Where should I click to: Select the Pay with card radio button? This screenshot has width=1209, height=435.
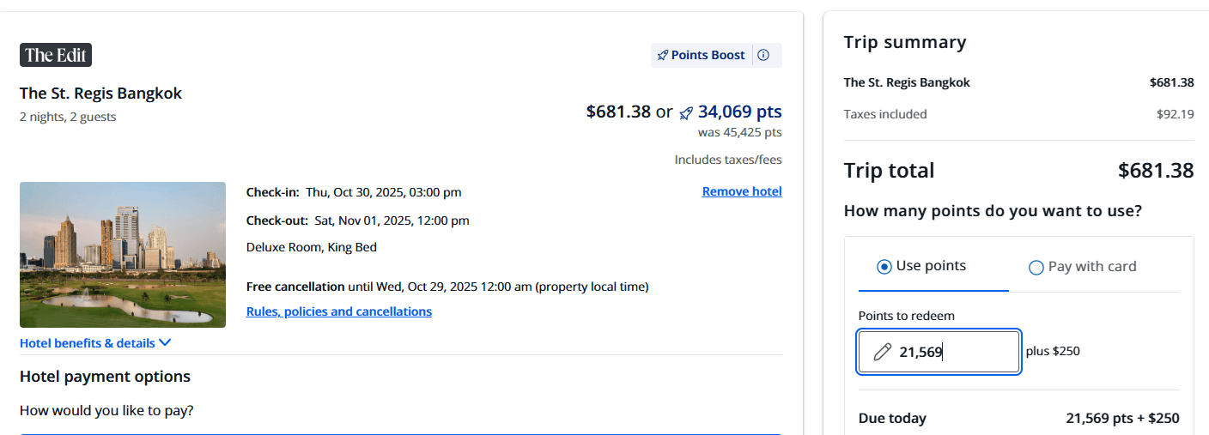pos(1036,267)
